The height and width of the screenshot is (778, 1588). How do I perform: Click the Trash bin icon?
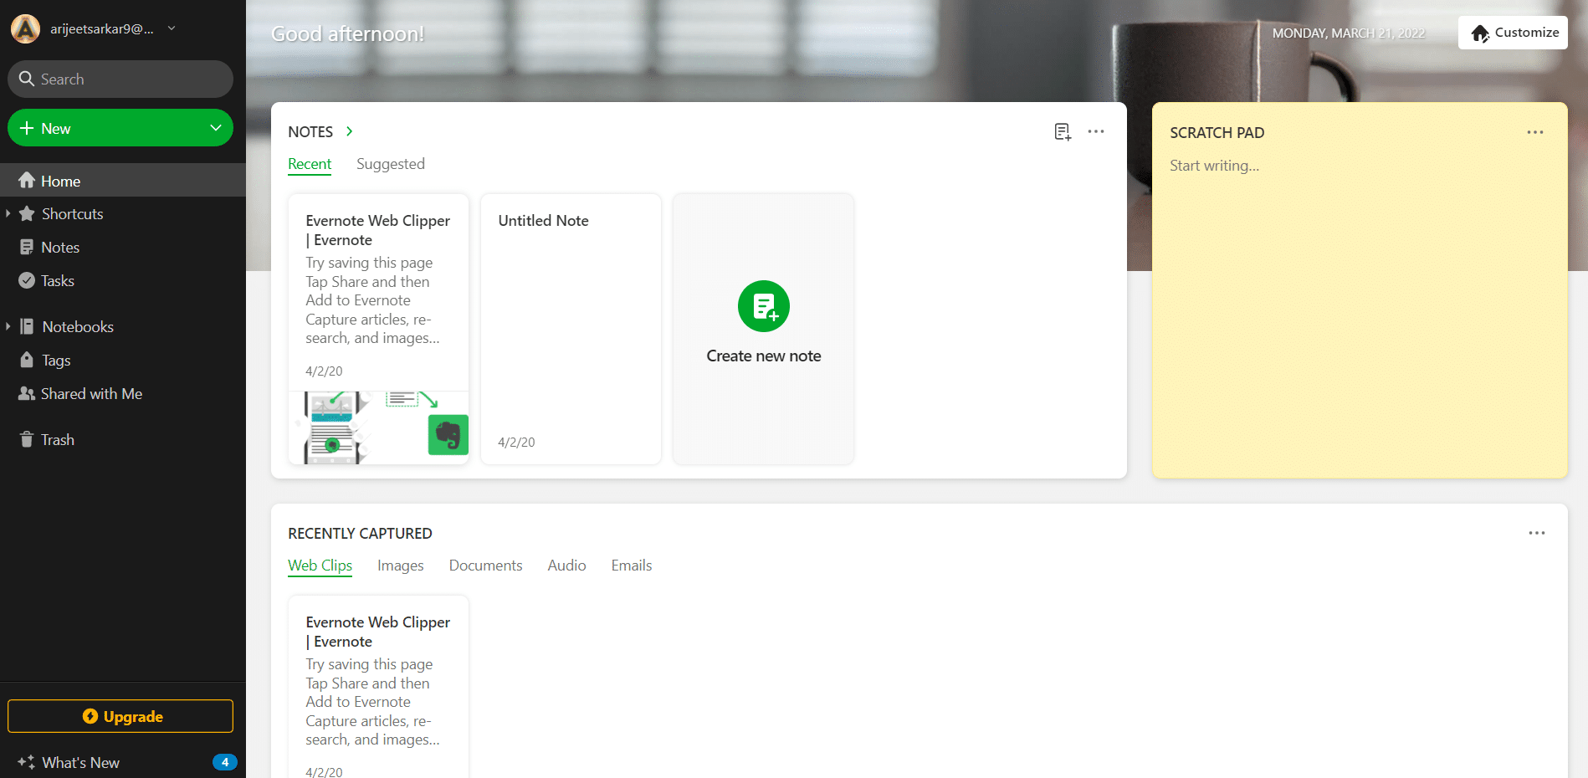27,439
